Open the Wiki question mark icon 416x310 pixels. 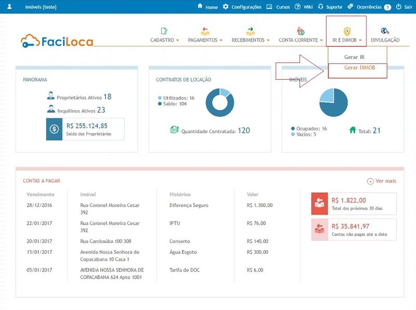pos(297,7)
